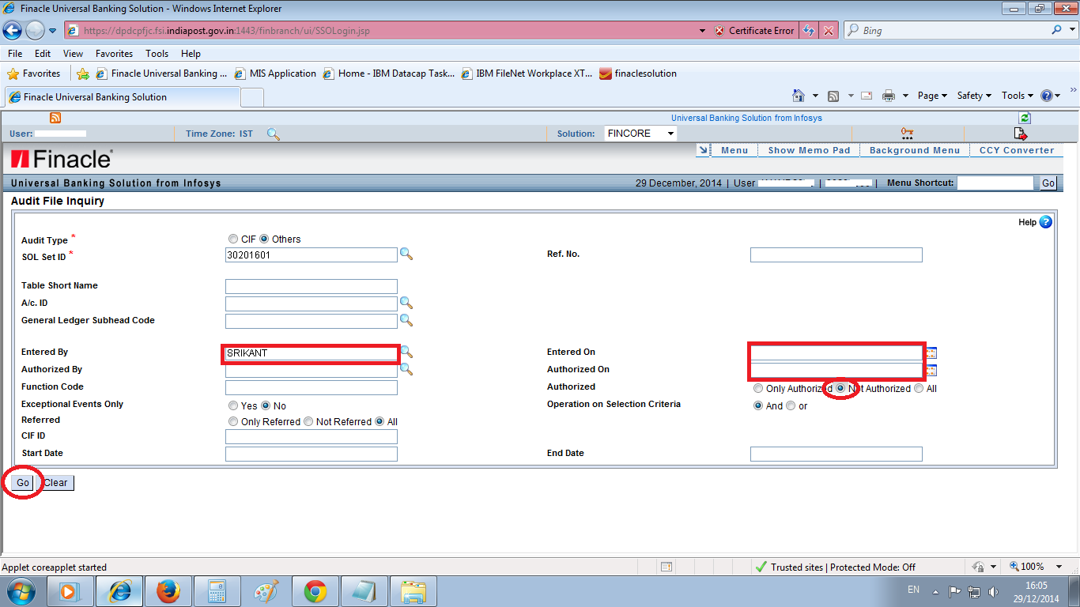Open the File menu
Image resolution: width=1080 pixels, height=607 pixels.
pyautogui.click(x=15, y=54)
